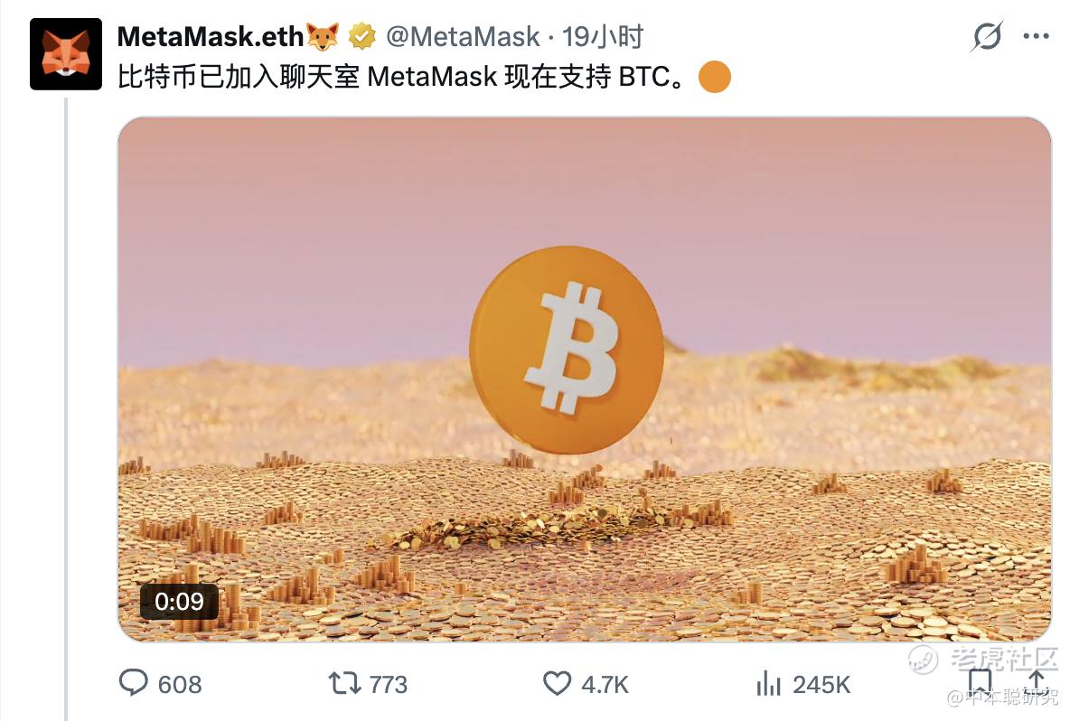Like the post with the heart icon
The width and height of the screenshot is (1079, 721).
[557, 683]
